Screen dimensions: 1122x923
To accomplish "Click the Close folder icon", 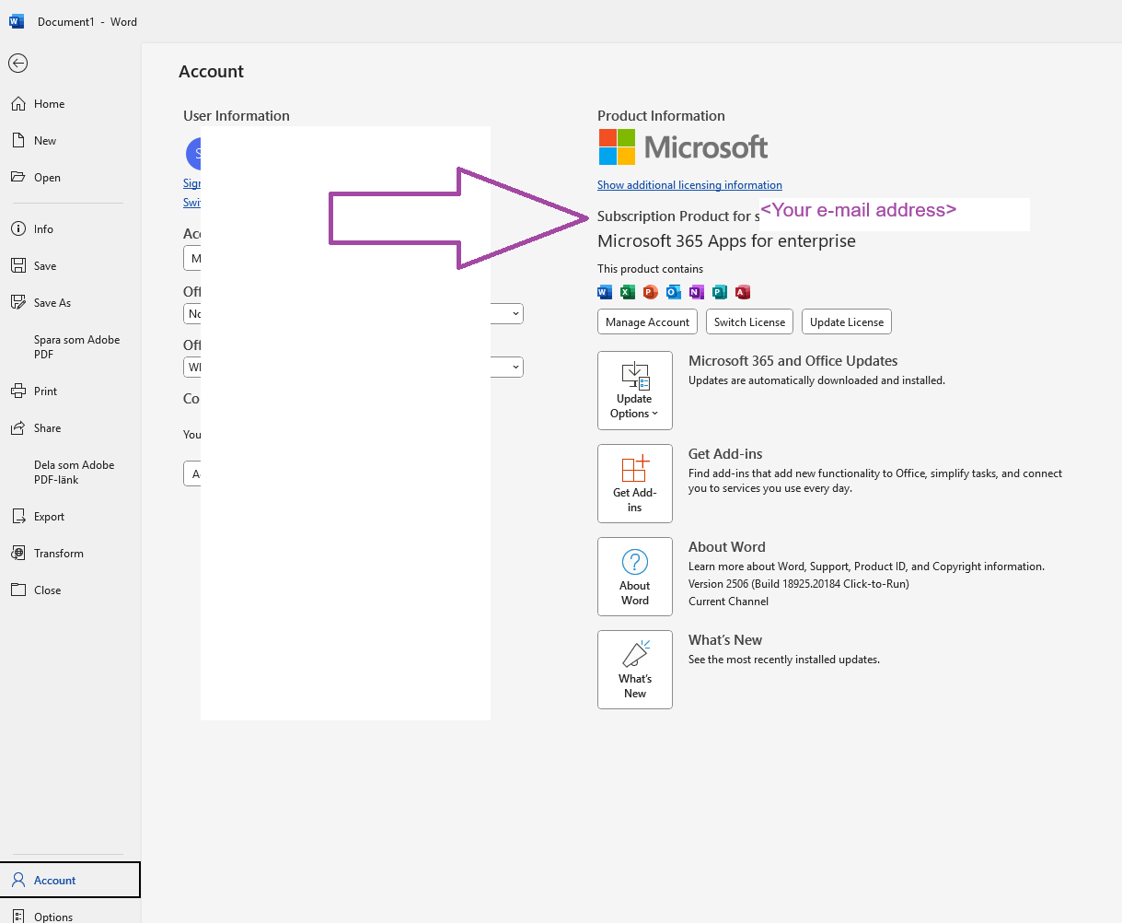I will click(x=17, y=590).
